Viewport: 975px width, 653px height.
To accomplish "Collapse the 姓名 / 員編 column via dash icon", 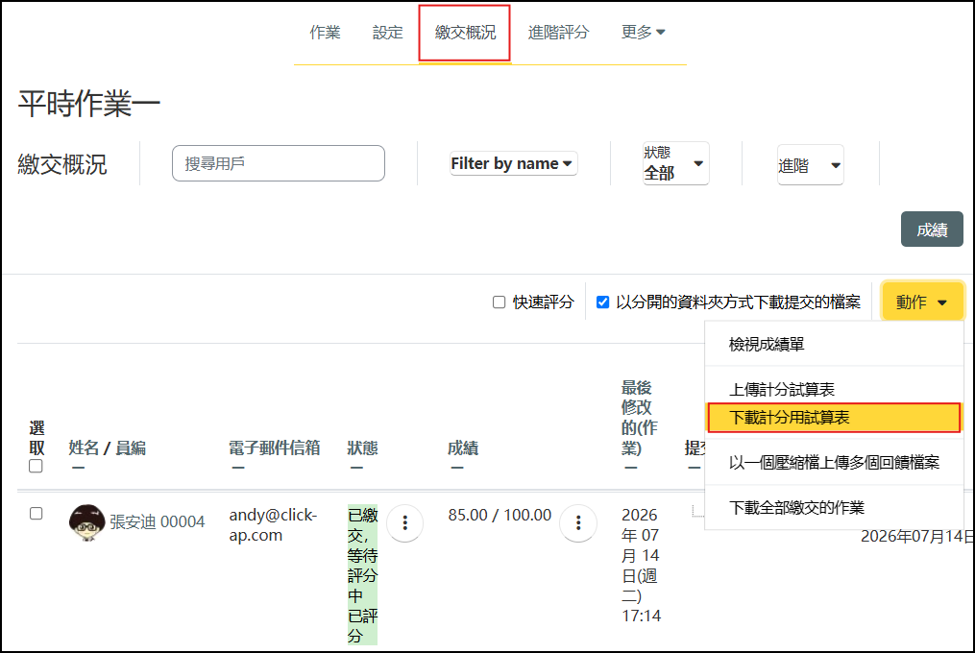I will coord(78,468).
